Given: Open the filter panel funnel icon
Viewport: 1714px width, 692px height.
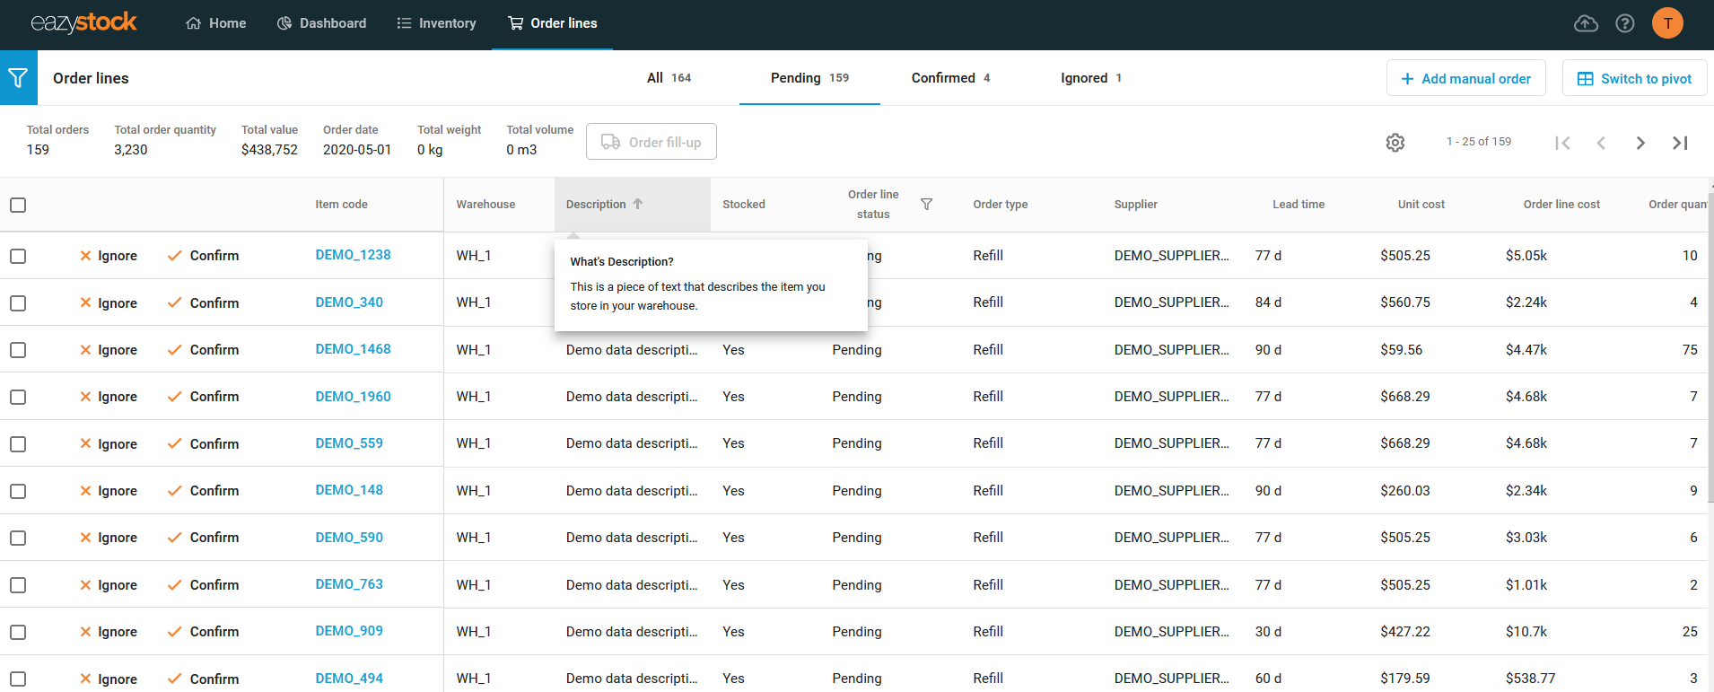Looking at the screenshot, I should (18, 78).
